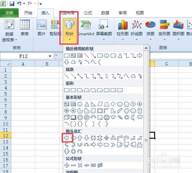192x173 pixels.
Task: Click the SmartArt button
Action: 86,28
